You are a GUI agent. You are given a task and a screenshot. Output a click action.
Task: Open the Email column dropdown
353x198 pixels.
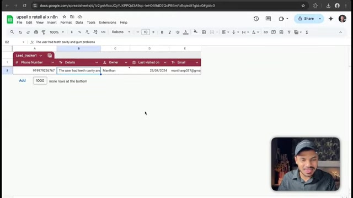(197, 62)
